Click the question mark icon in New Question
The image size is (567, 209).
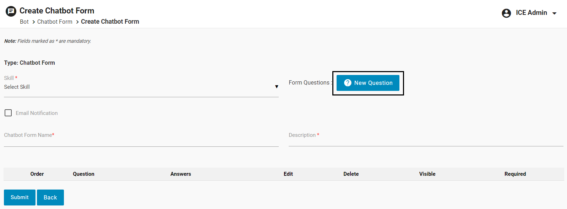(348, 83)
